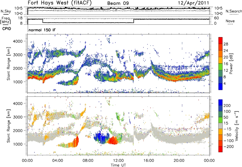Click the Time UT axis title
This screenshot has height=167, width=242.
pos(118,165)
